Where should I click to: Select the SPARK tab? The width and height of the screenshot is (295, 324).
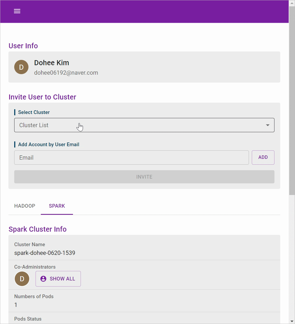[x=57, y=206]
